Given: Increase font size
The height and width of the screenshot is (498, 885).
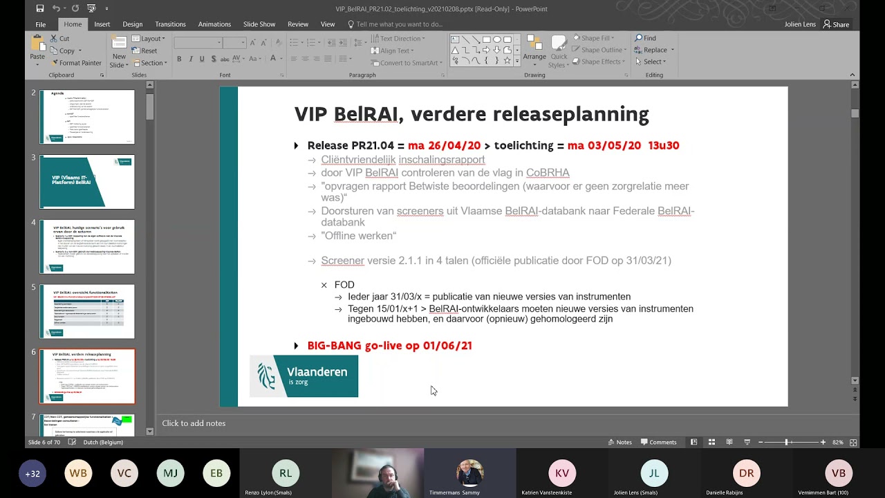Looking at the screenshot, I should [253, 43].
